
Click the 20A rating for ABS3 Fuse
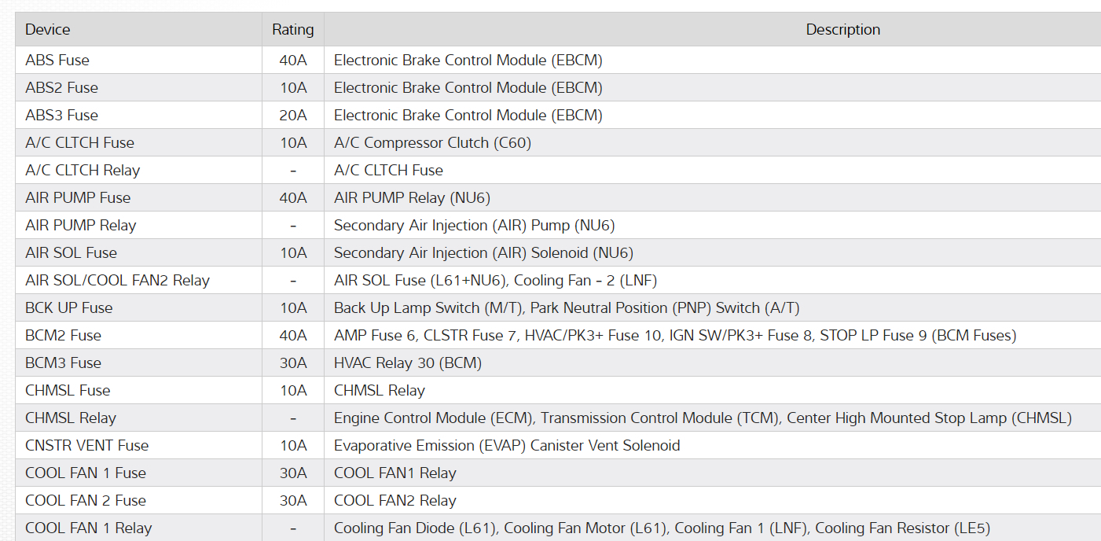[293, 115]
